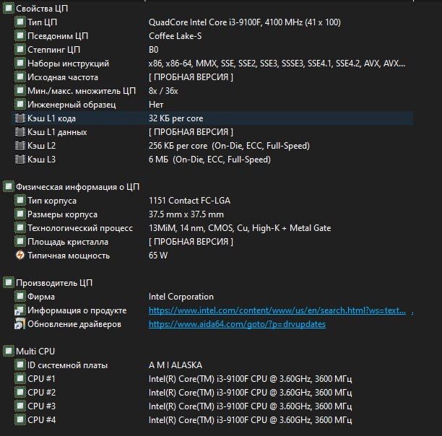Select the "Мин./макс. множитель ЦП" row label

point(82,91)
